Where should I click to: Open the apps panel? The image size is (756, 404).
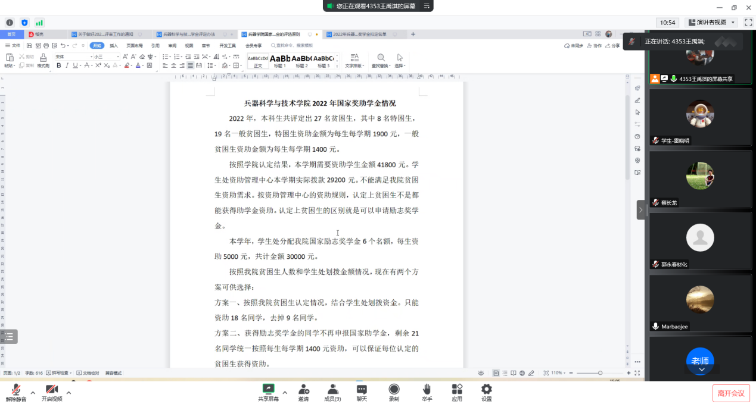point(457,391)
